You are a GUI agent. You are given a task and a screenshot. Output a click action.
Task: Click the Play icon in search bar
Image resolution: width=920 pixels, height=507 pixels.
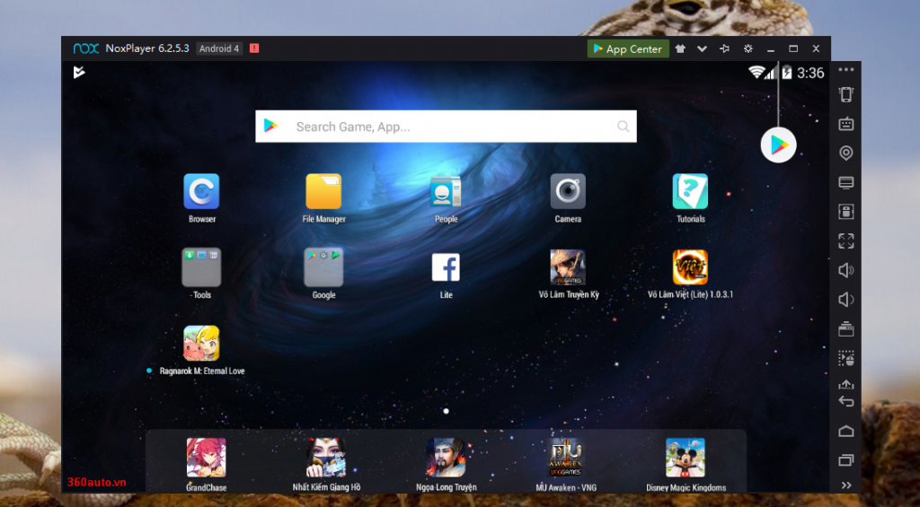point(270,126)
